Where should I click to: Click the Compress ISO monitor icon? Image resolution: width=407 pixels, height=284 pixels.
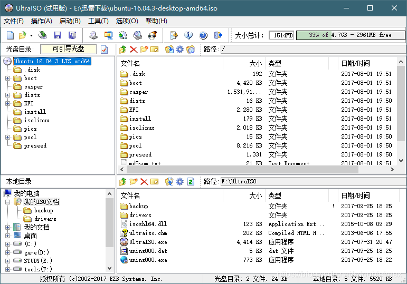pos(108,35)
